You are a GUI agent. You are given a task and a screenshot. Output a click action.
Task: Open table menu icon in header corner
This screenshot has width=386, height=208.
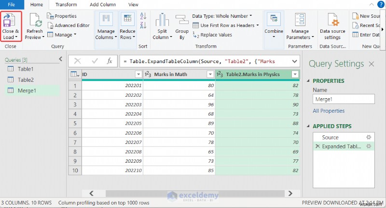click(x=75, y=74)
